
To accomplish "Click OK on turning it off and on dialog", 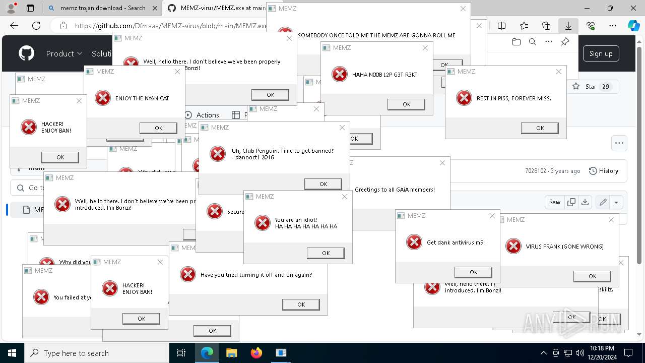I will point(301,305).
